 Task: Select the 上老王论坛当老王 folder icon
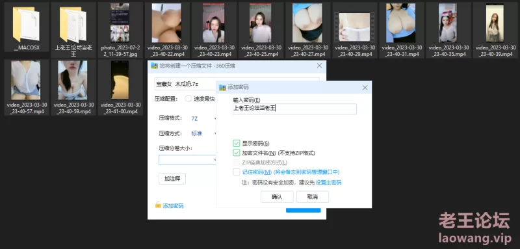73,24
